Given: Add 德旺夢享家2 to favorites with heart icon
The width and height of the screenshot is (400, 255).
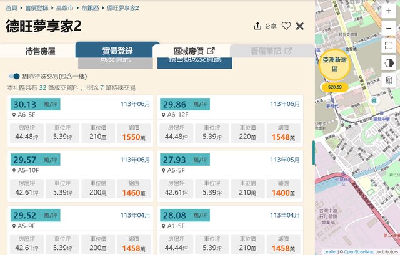Looking at the screenshot, I should tap(286, 26).
